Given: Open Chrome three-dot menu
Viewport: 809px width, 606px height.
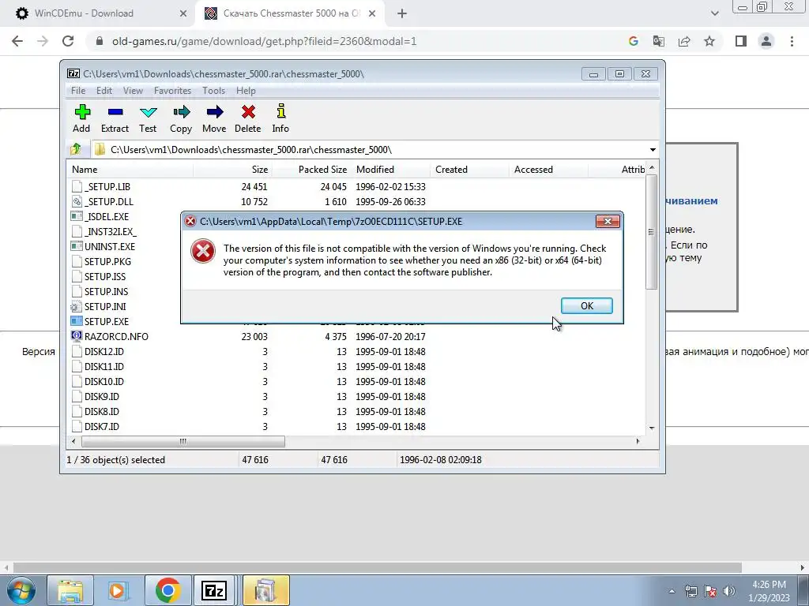Looking at the screenshot, I should pos(792,41).
